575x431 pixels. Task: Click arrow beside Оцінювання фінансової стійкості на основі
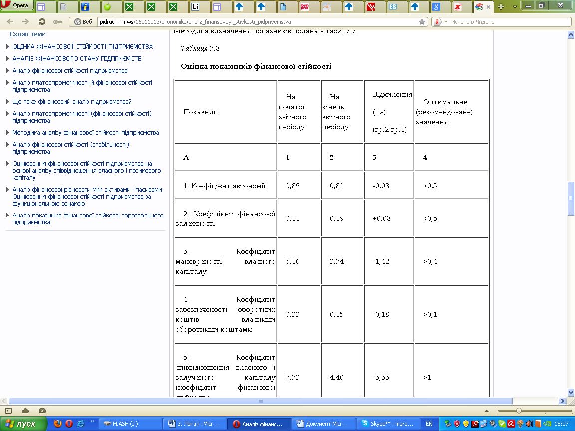(7, 164)
